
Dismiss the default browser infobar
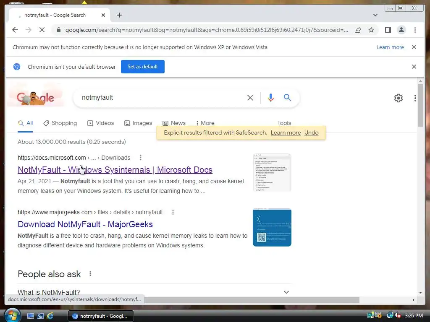pyautogui.click(x=414, y=67)
